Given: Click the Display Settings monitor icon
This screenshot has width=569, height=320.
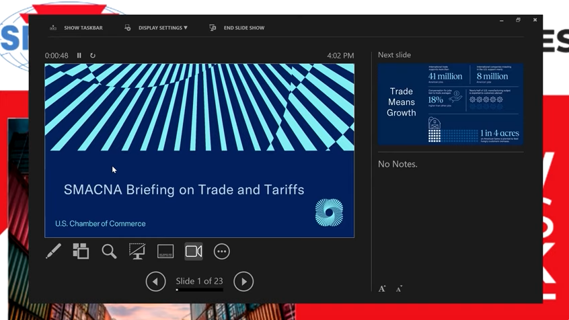Looking at the screenshot, I should pos(127,28).
